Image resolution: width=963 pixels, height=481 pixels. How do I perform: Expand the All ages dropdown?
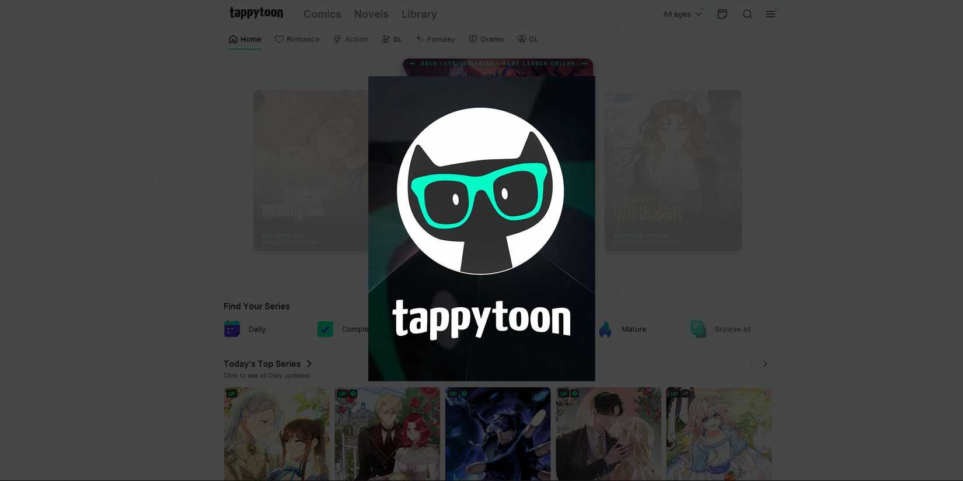(682, 14)
